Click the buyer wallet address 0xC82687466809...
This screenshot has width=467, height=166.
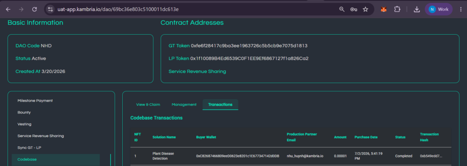coord(237,156)
